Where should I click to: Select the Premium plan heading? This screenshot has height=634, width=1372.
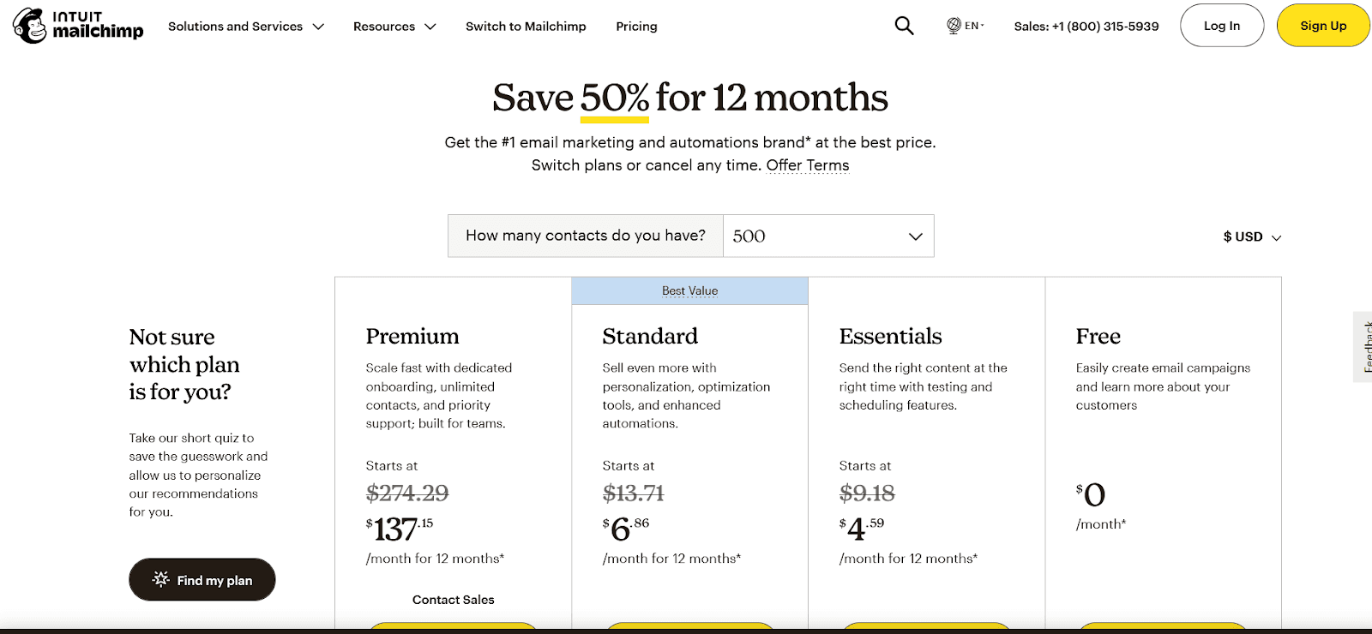click(412, 336)
